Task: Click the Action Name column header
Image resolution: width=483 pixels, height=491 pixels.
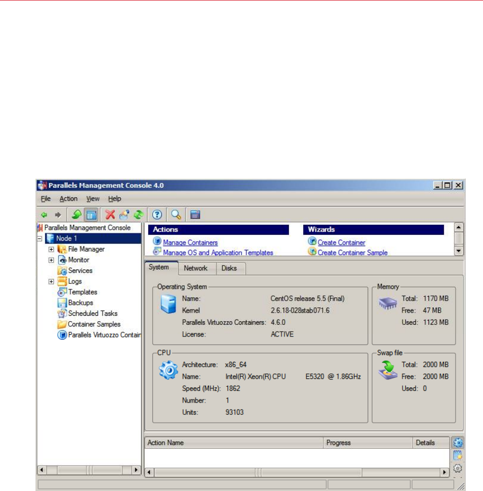Action: [234, 443]
